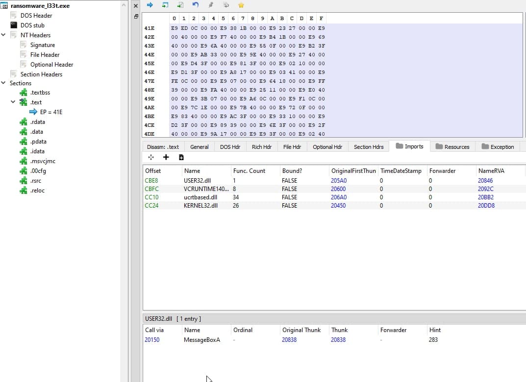The width and height of the screenshot is (526, 382).
Task: Select the .rsrc section puzzle icon
Action: pos(24,181)
